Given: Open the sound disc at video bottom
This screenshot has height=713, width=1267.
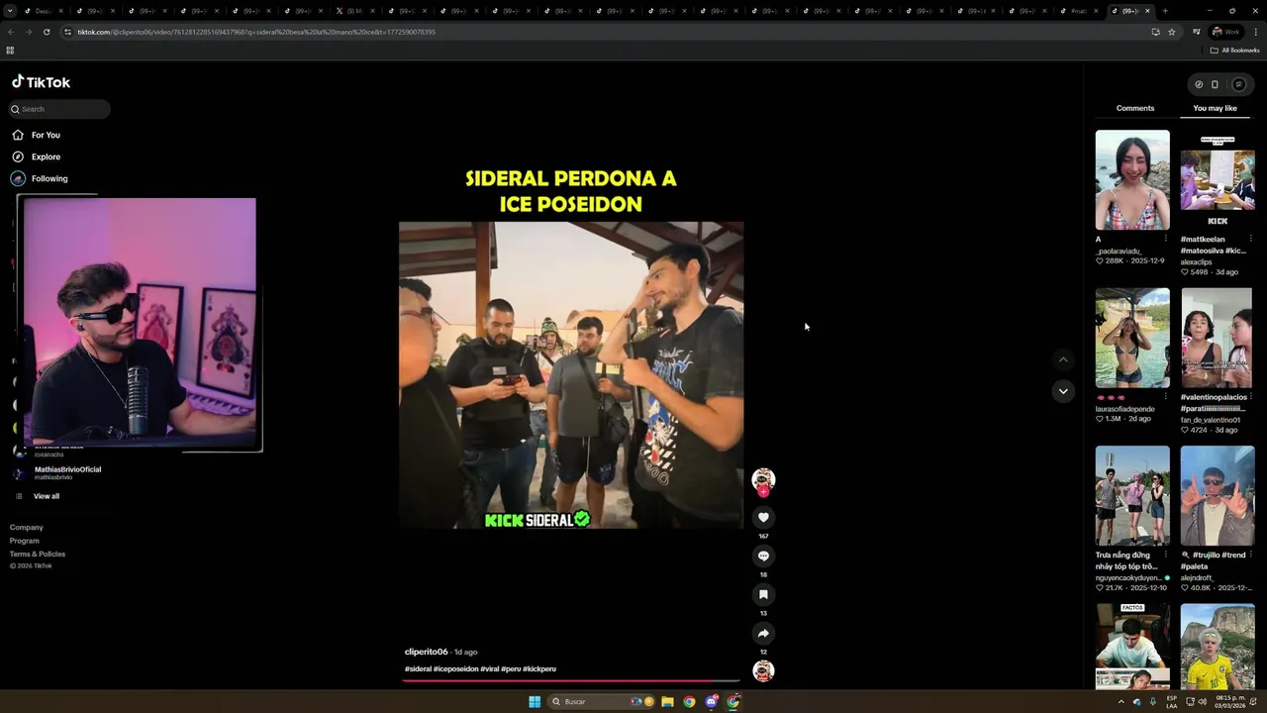Looking at the screenshot, I should pyautogui.click(x=763, y=670).
